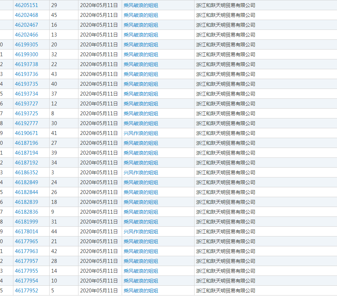Open registration number 46177954 link
The height and width of the screenshot is (298, 337).
click(x=26, y=281)
